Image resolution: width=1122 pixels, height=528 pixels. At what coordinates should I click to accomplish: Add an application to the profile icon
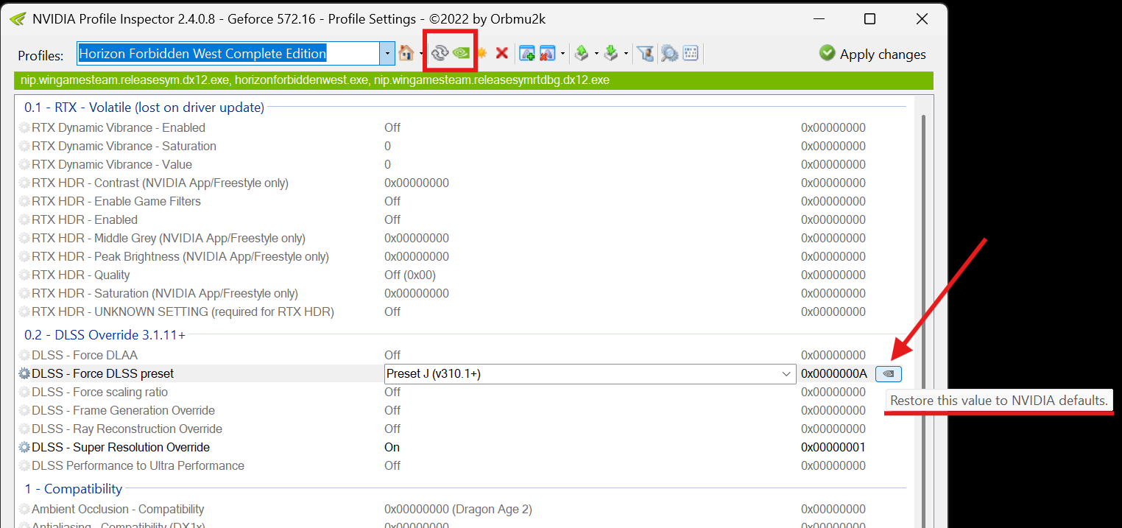pos(527,53)
